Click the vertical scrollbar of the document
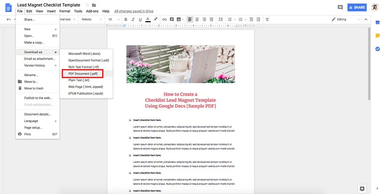 [x=369, y=64]
